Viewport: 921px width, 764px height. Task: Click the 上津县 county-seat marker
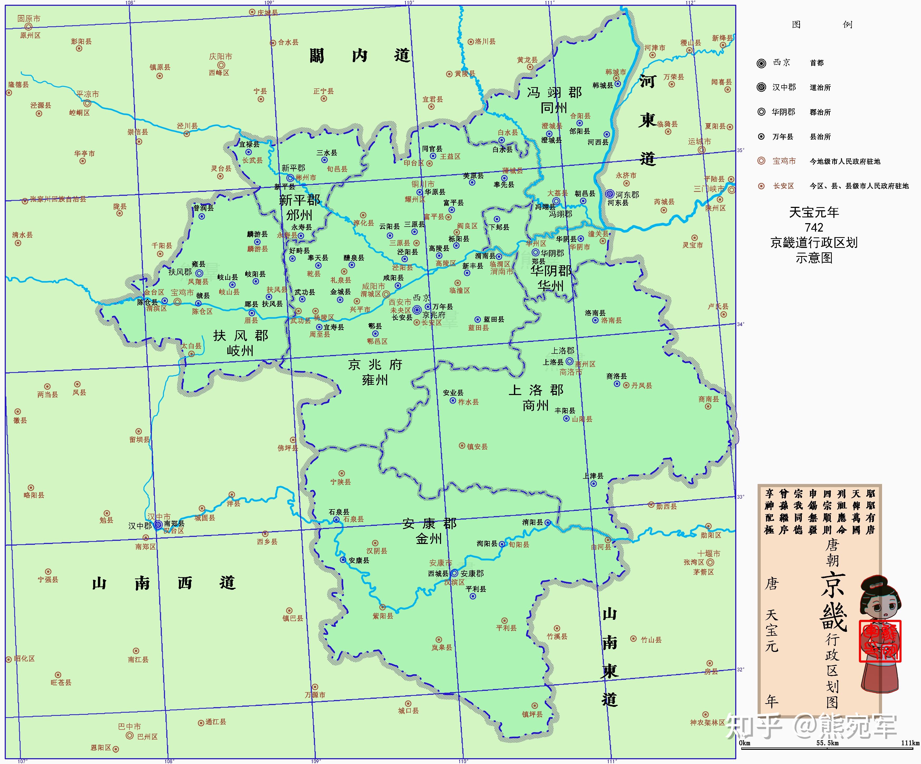(593, 484)
